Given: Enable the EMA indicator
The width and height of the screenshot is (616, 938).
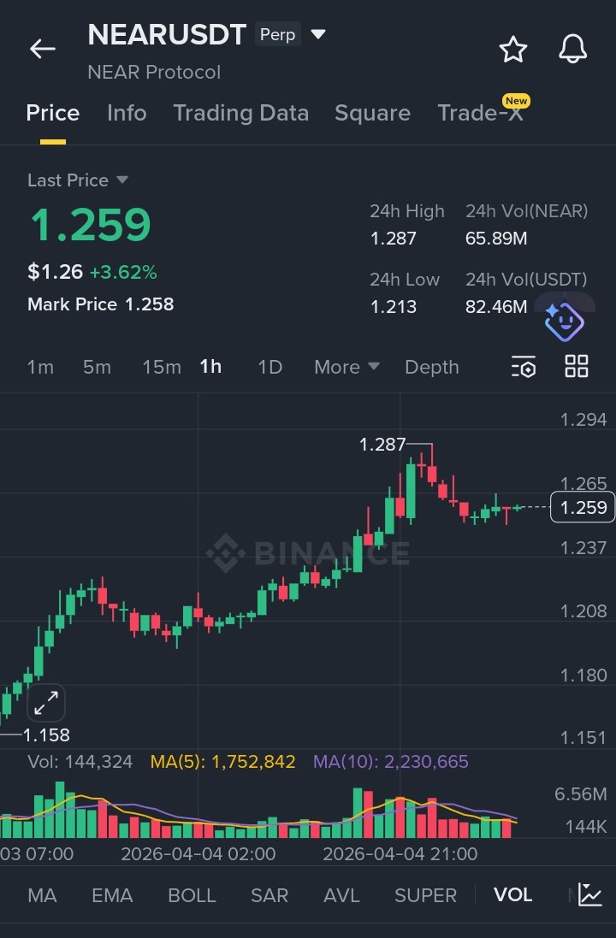Looking at the screenshot, I should pyautogui.click(x=113, y=895).
